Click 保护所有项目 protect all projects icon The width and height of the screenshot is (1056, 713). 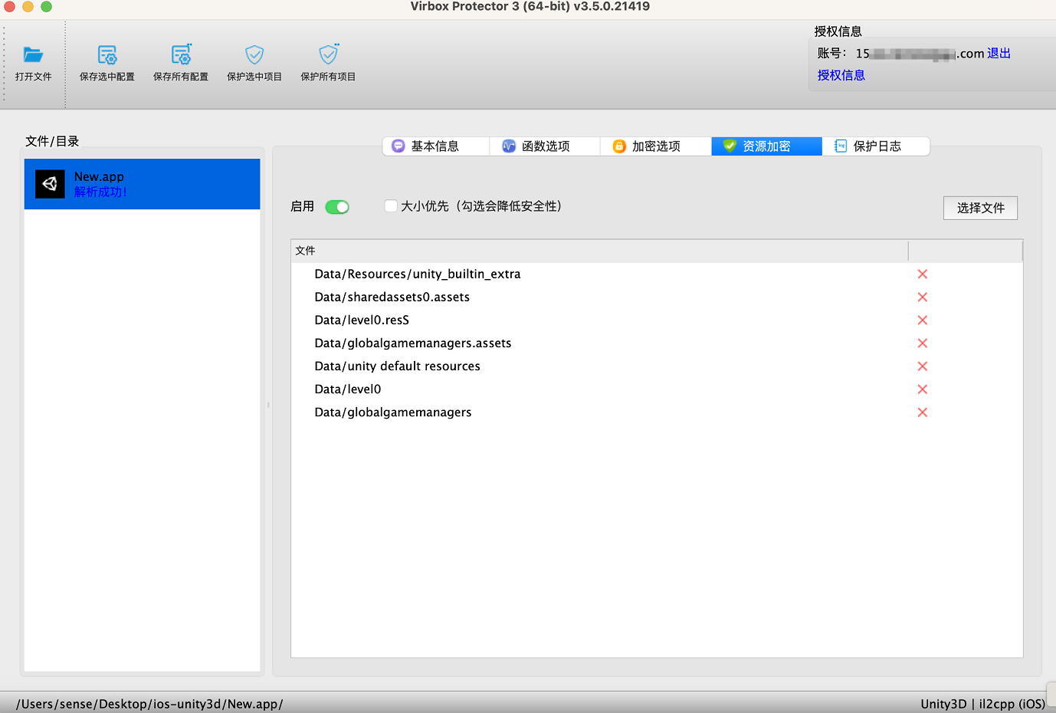click(x=328, y=54)
